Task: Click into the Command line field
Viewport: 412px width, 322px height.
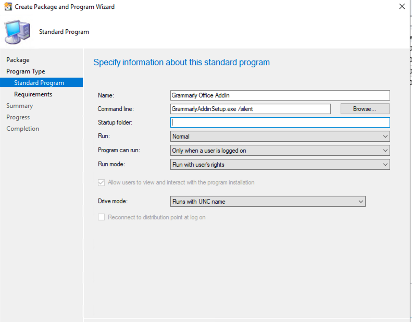Action: (x=251, y=109)
